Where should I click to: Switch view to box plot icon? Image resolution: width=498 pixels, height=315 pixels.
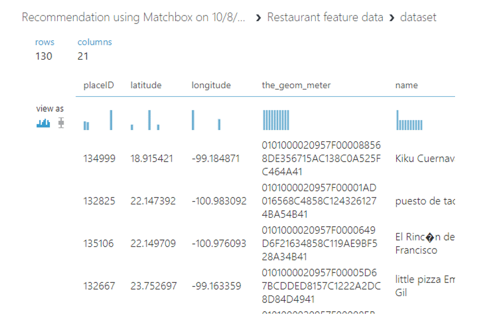[61, 123]
